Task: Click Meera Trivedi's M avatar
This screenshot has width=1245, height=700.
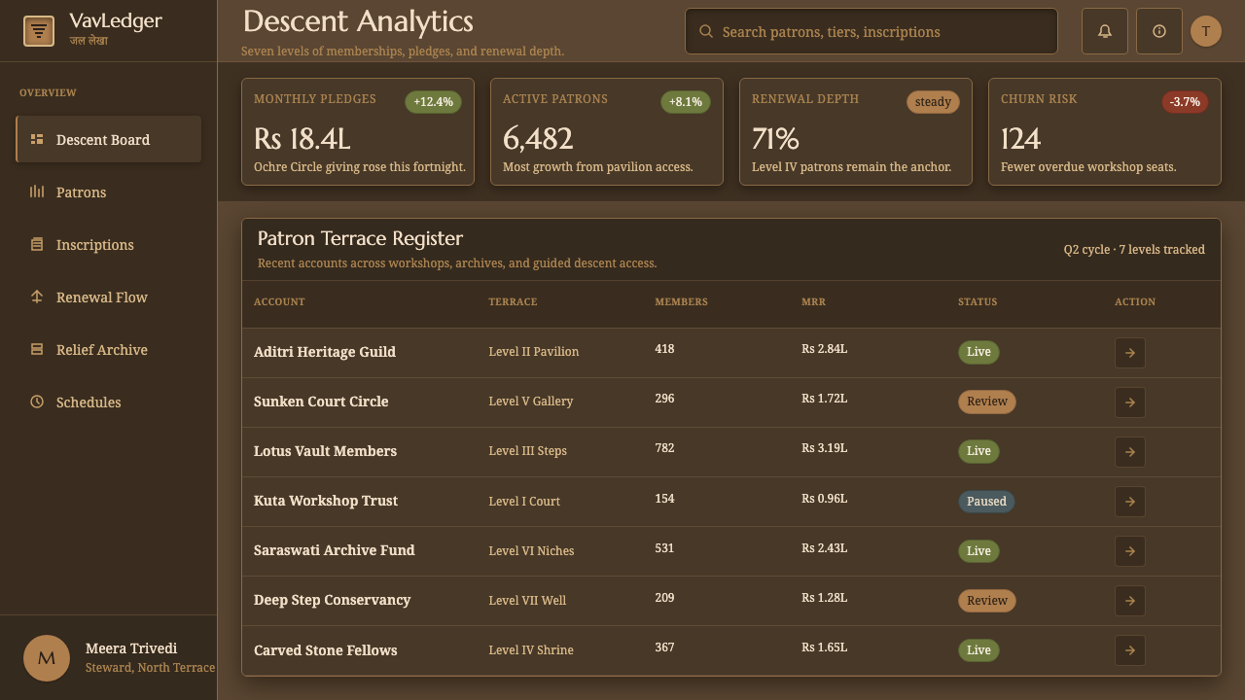Action: point(47,658)
